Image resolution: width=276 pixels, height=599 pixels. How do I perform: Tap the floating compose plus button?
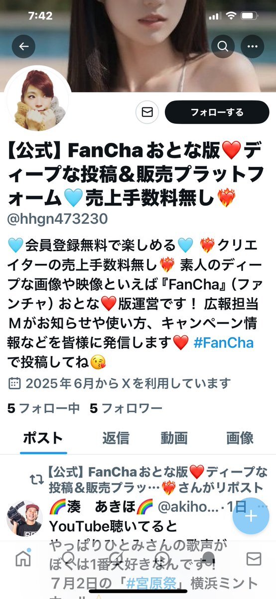(x=251, y=516)
